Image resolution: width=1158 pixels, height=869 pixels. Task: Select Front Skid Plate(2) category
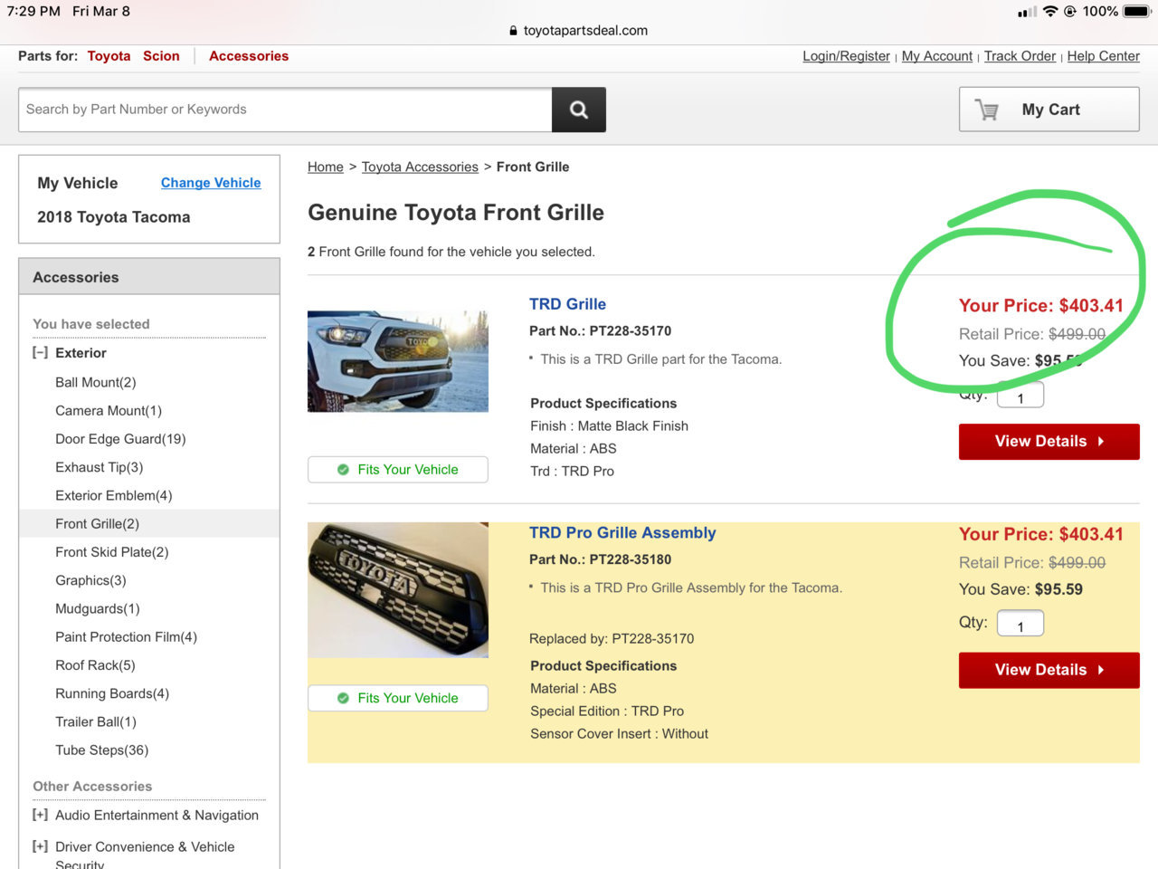pos(112,552)
